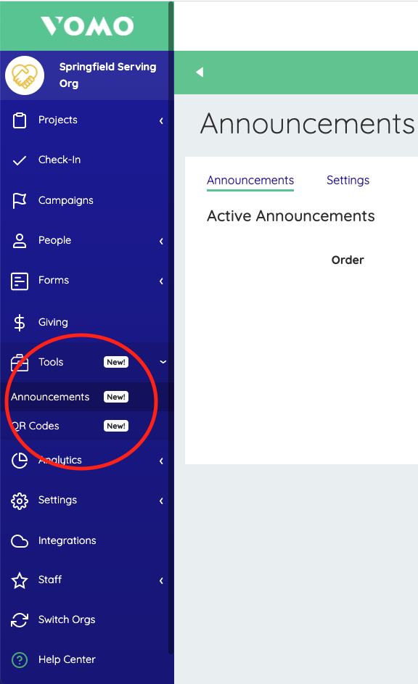418x684 pixels.
Task: Select the Tools menu item
Action: (x=51, y=362)
